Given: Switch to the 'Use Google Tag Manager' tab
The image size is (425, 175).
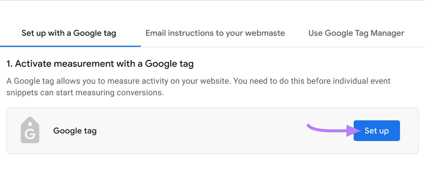Looking at the screenshot, I should (356, 33).
